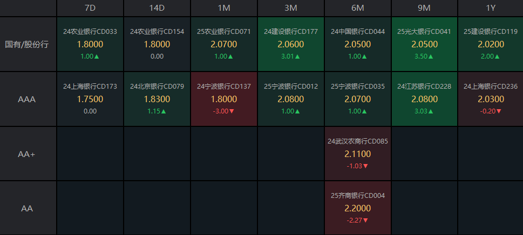Viewport: 523px width, 235px height.
Task: Open the 24农业银行CD033 quote cell
Action: [90, 44]
